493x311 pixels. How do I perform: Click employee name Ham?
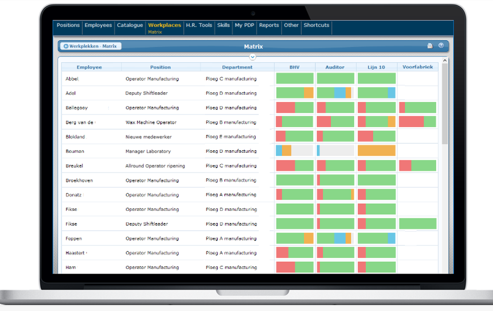(x=70, y=267)
